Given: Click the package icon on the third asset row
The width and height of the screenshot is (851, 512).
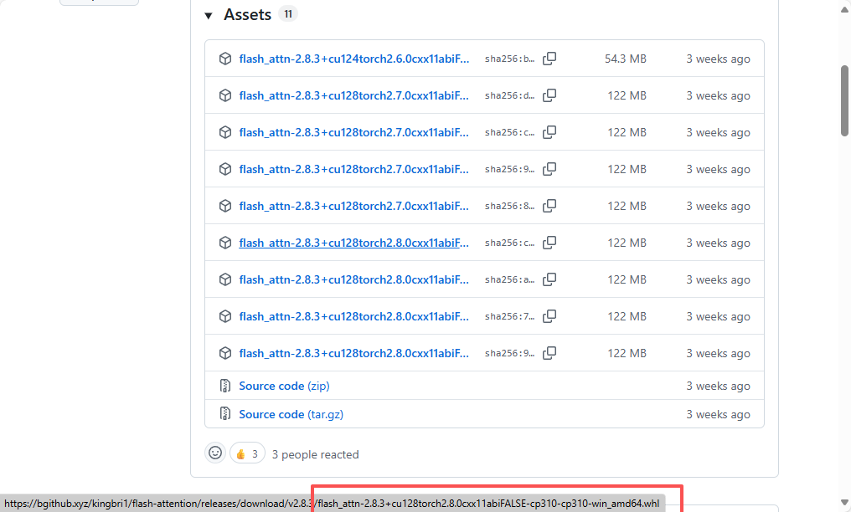Looking at the screenshot, I should tap(224, 132).
